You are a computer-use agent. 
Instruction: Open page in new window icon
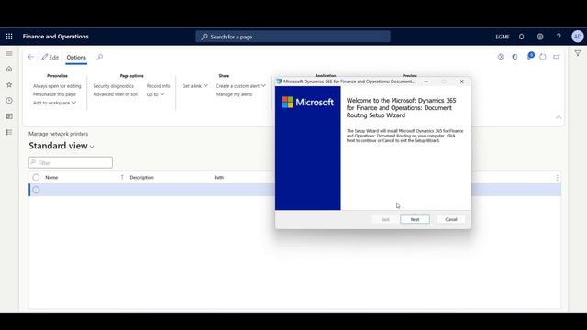(x=557, y=57)
